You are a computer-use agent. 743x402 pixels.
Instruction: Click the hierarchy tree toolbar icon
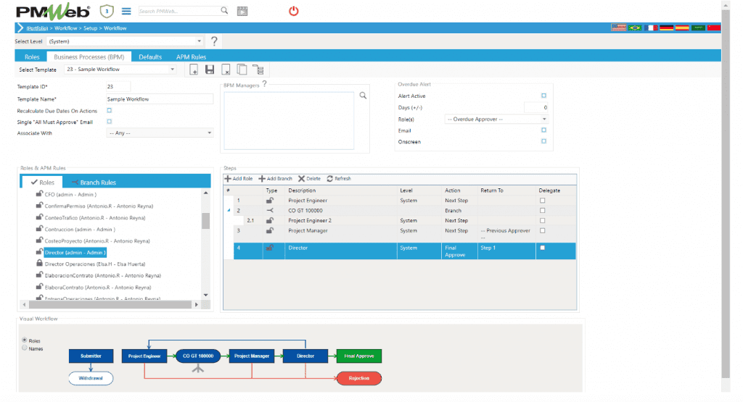(x=258, y=70)
